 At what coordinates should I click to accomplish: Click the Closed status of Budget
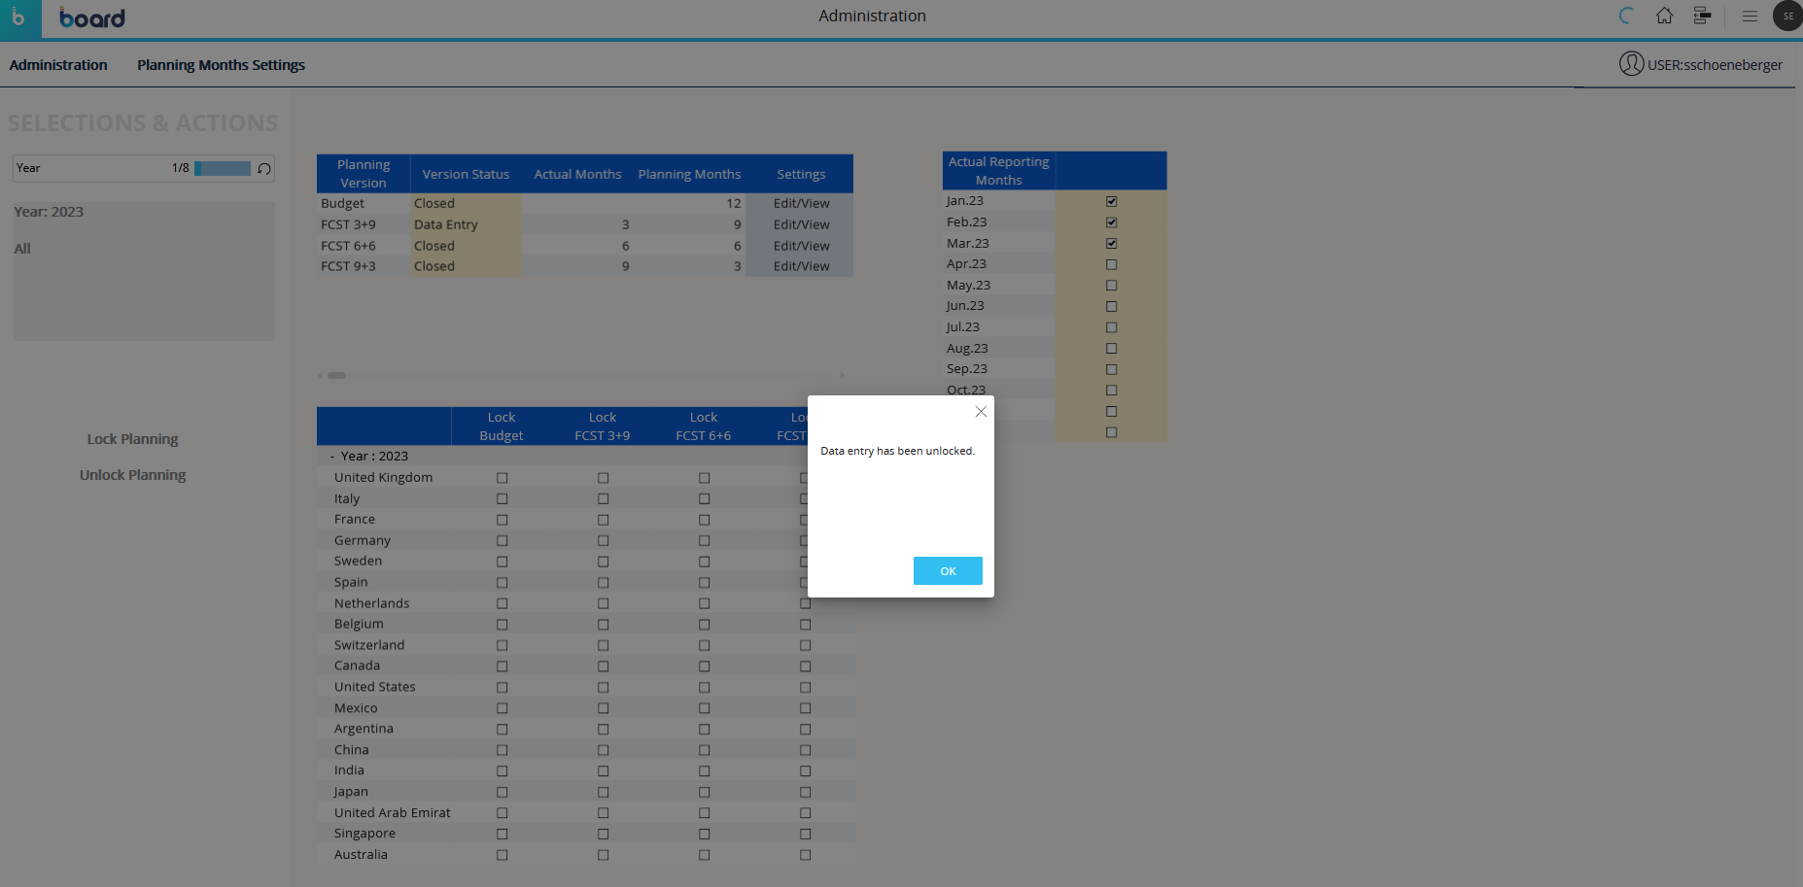click(x=466, y=203)
